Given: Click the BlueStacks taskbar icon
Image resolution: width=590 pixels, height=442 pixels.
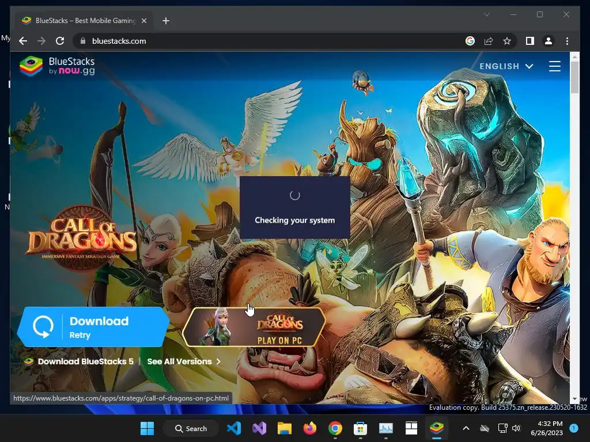Looking at the screenshot, I should [x=437, y=428].
